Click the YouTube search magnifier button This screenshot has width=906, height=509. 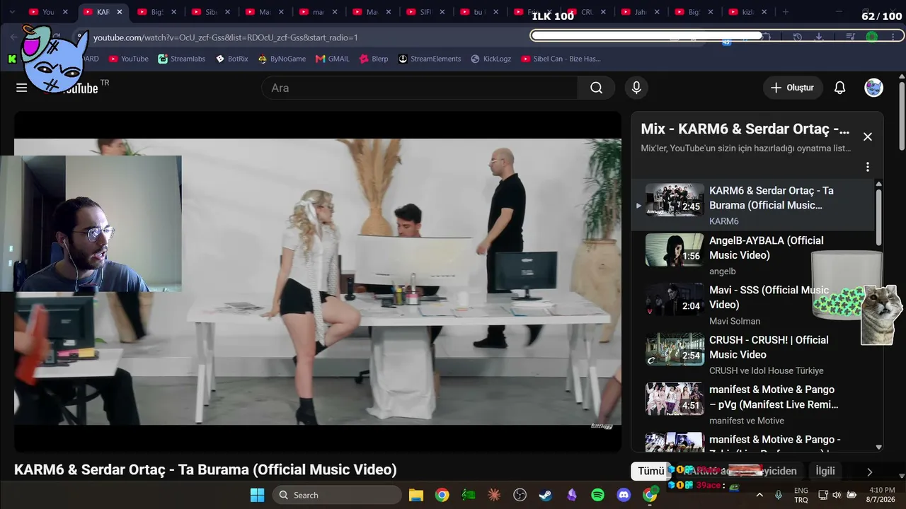(596, 88)
